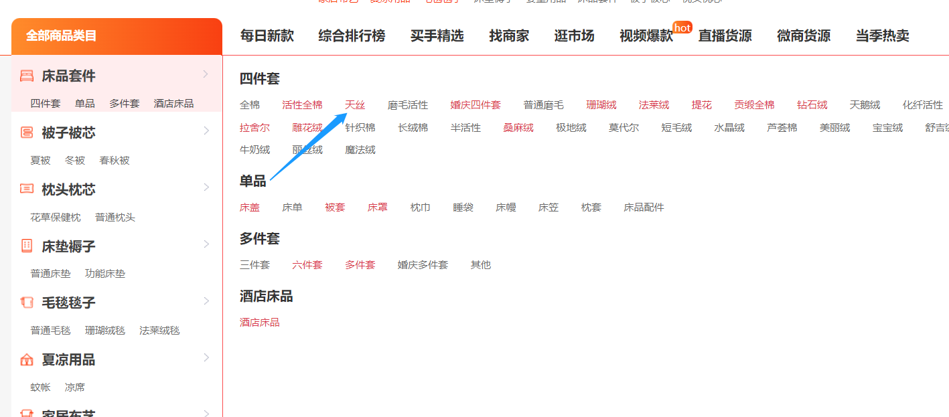Click the 水晶绒 link

click(x=729, y=128)
